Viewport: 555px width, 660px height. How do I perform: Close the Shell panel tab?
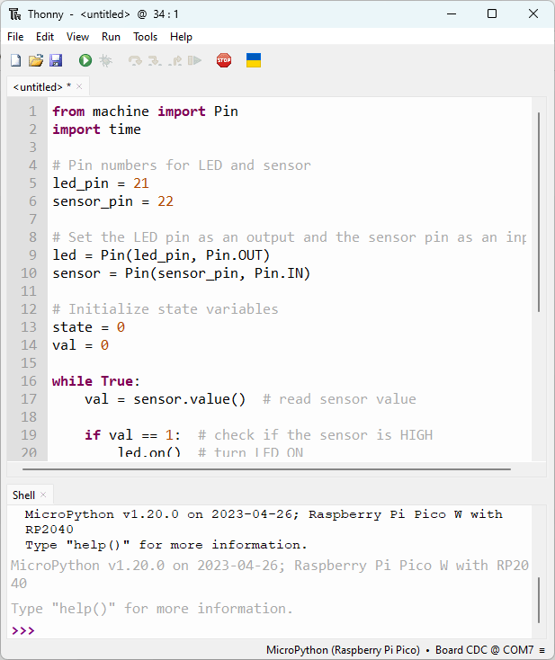pos(43,495)
